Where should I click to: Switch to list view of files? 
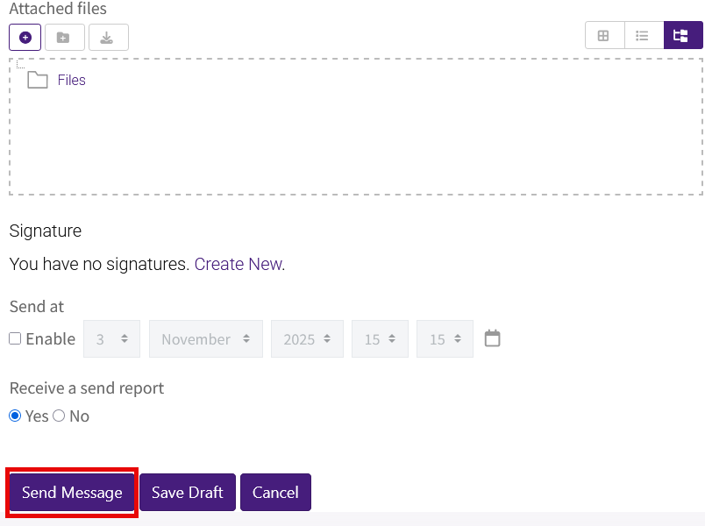tap(643, 35)
